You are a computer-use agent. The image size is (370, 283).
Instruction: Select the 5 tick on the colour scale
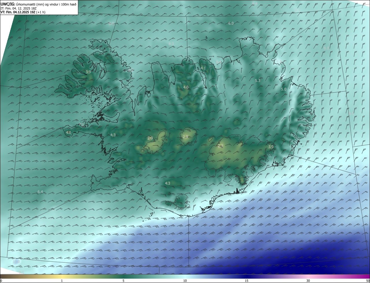(x=123, y=281)
